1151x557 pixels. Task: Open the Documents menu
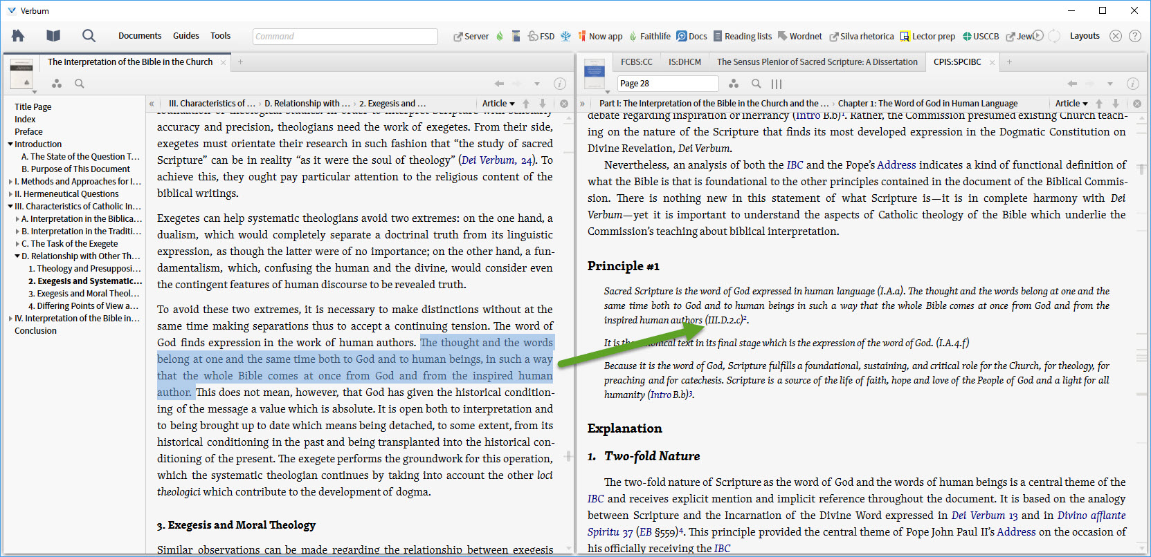[140, 36]
